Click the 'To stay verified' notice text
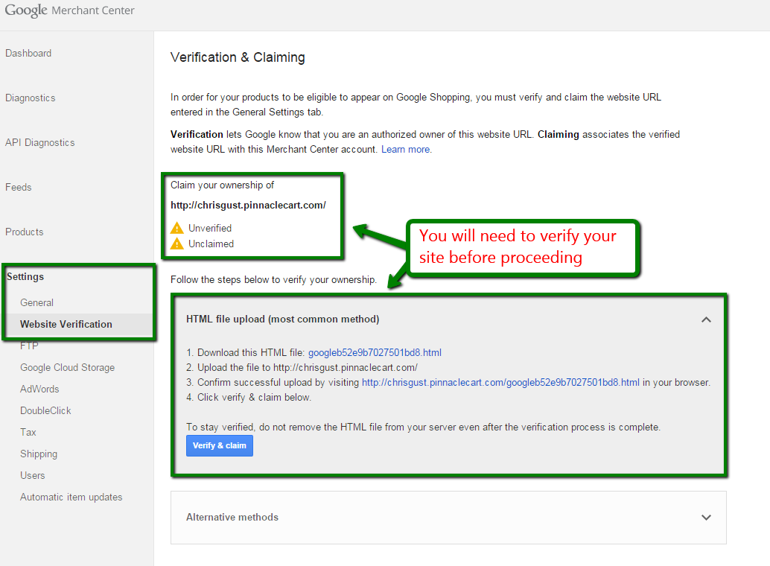The width and height of the screenshot is (770, 566). coord(423,427)
